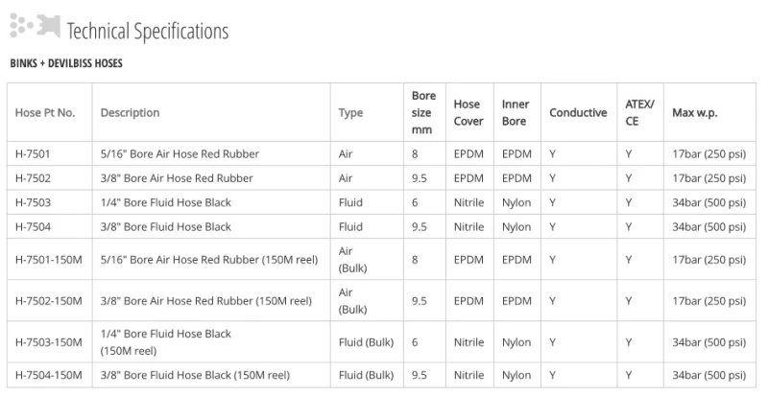The width and height of the screenshot is (768, 396).
Task: Click 1/4" Bore Fluid Hose Black (150M reel)
Action: [165, 342]
